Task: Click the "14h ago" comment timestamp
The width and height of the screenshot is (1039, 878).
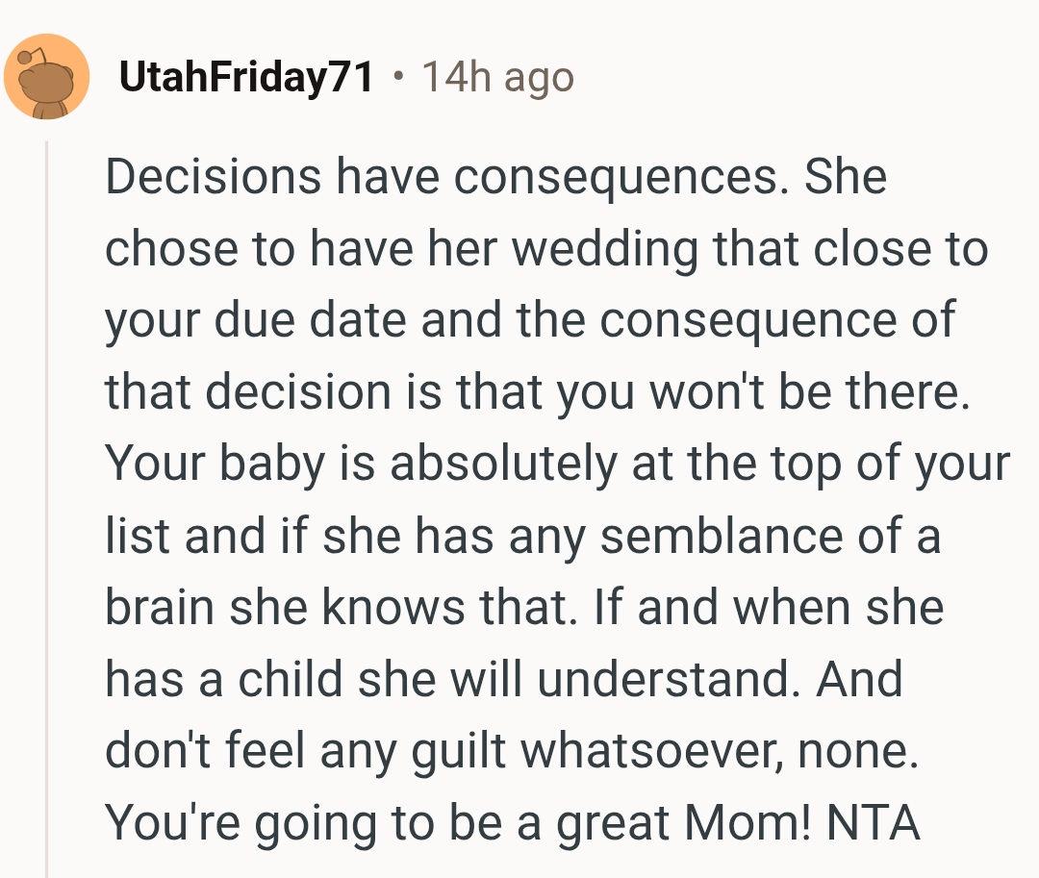Action: tap(497, 78)
